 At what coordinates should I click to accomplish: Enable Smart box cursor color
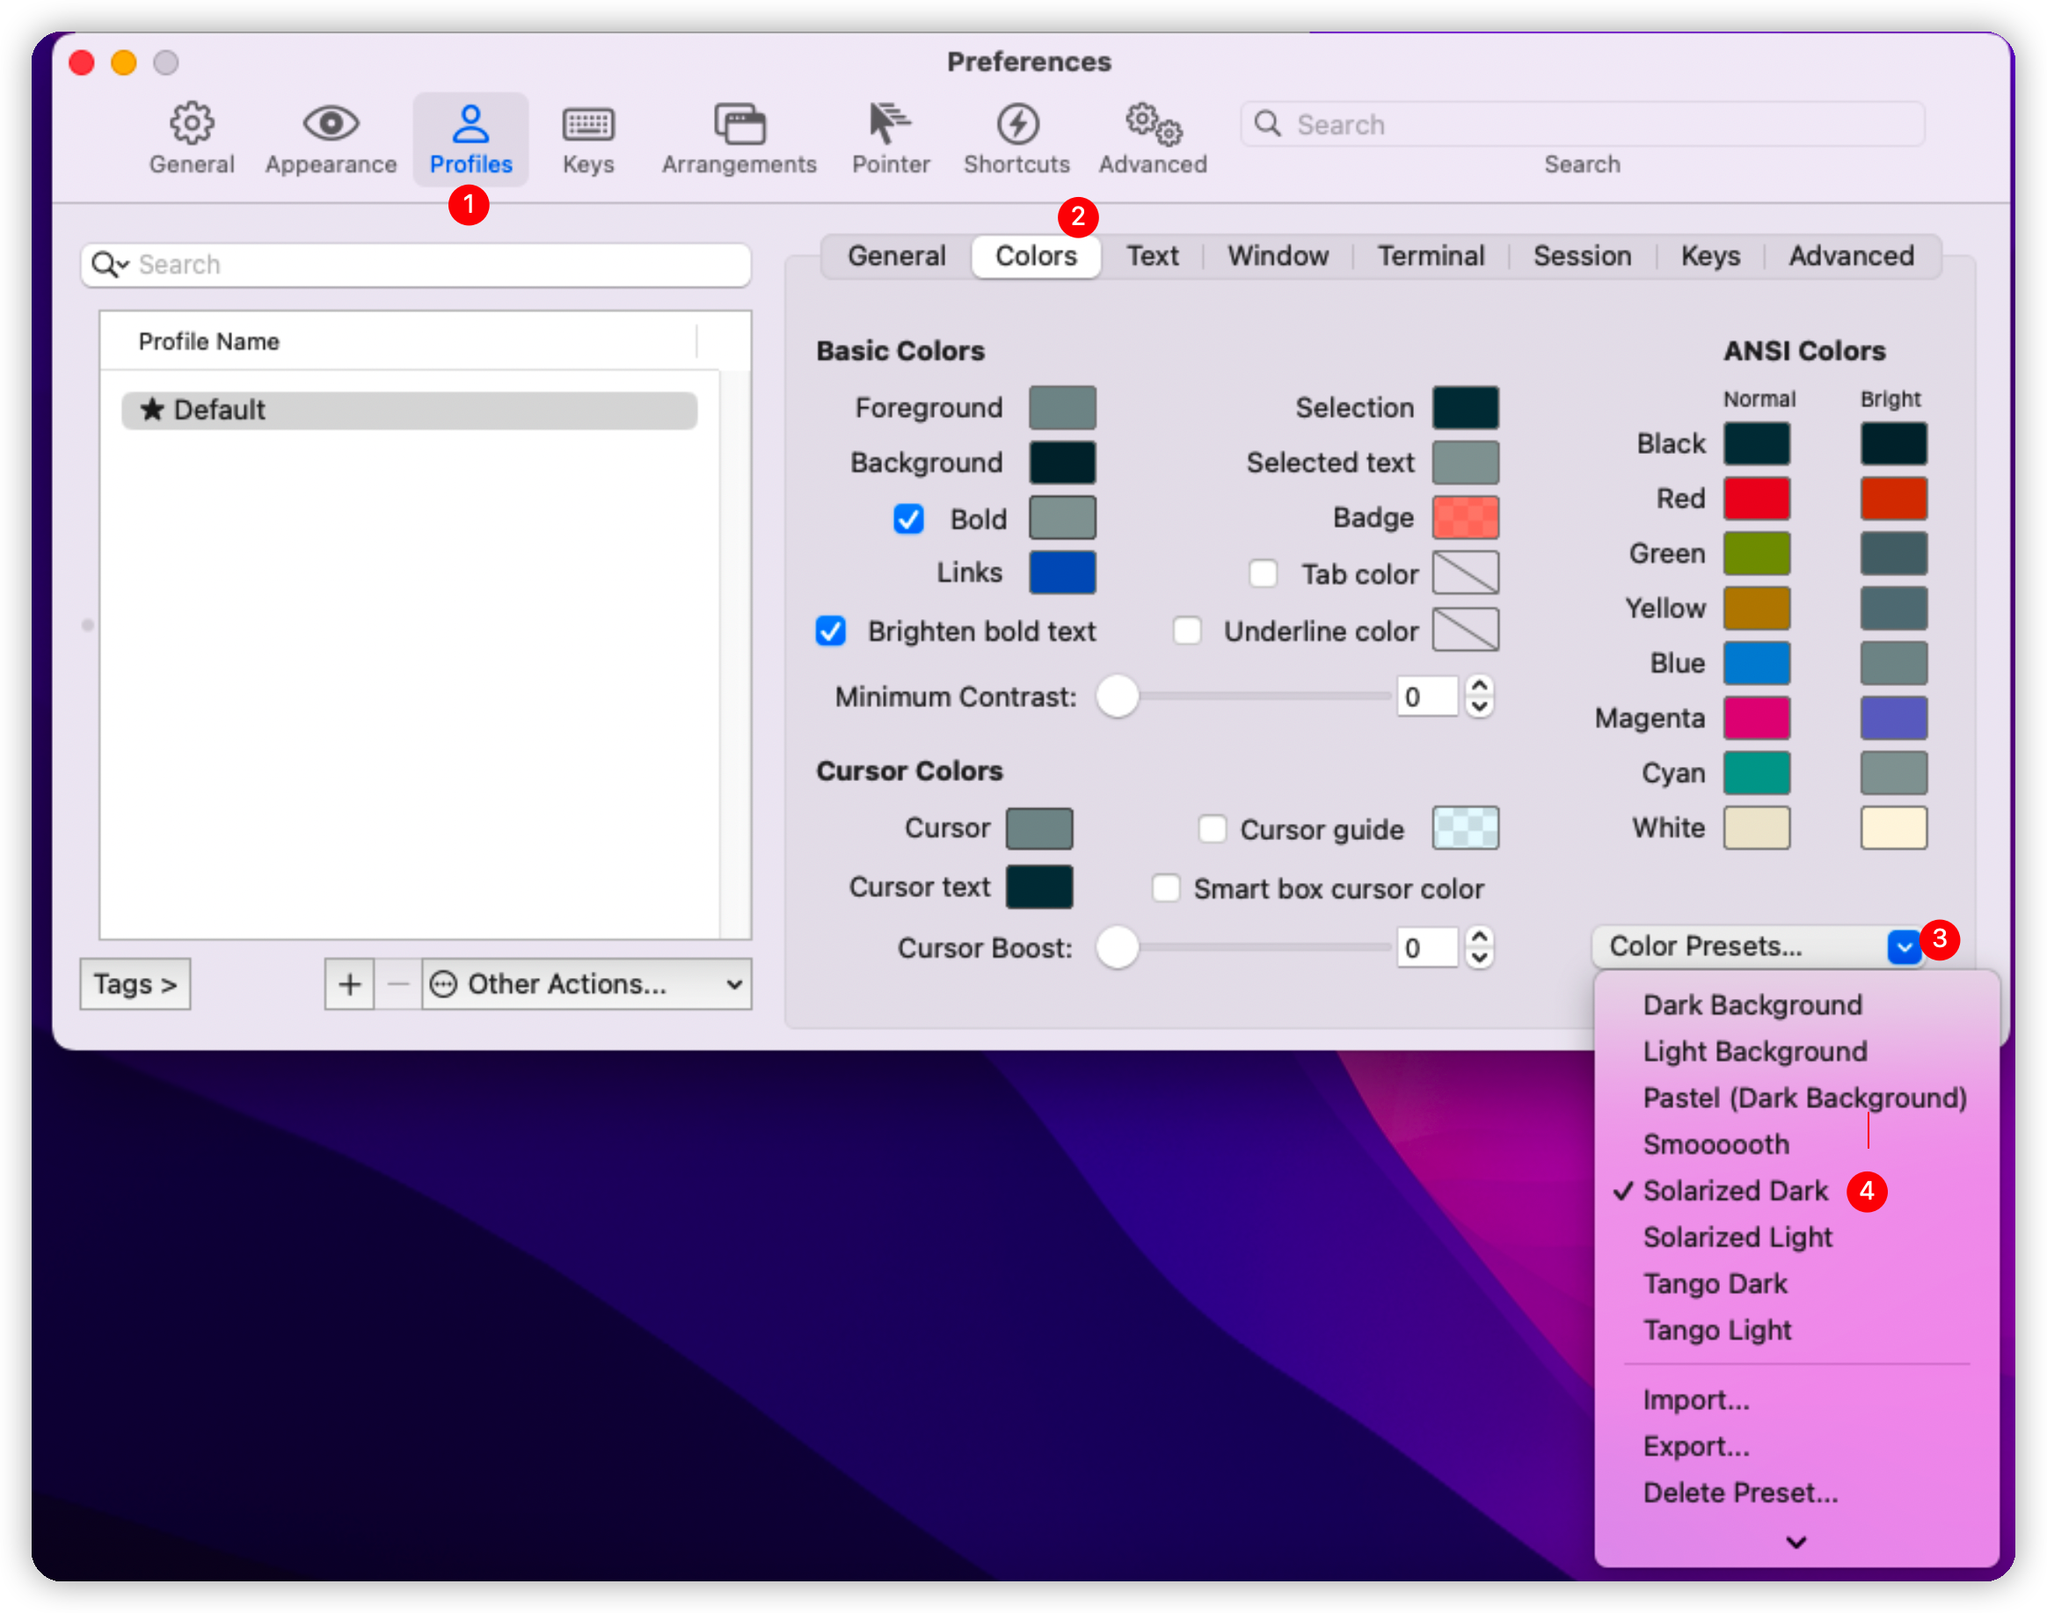coord(1167,888)
